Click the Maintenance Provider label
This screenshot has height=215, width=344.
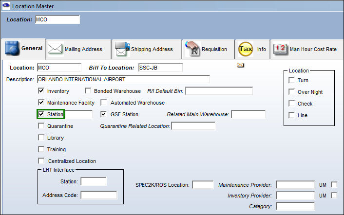tap(245, 185)
